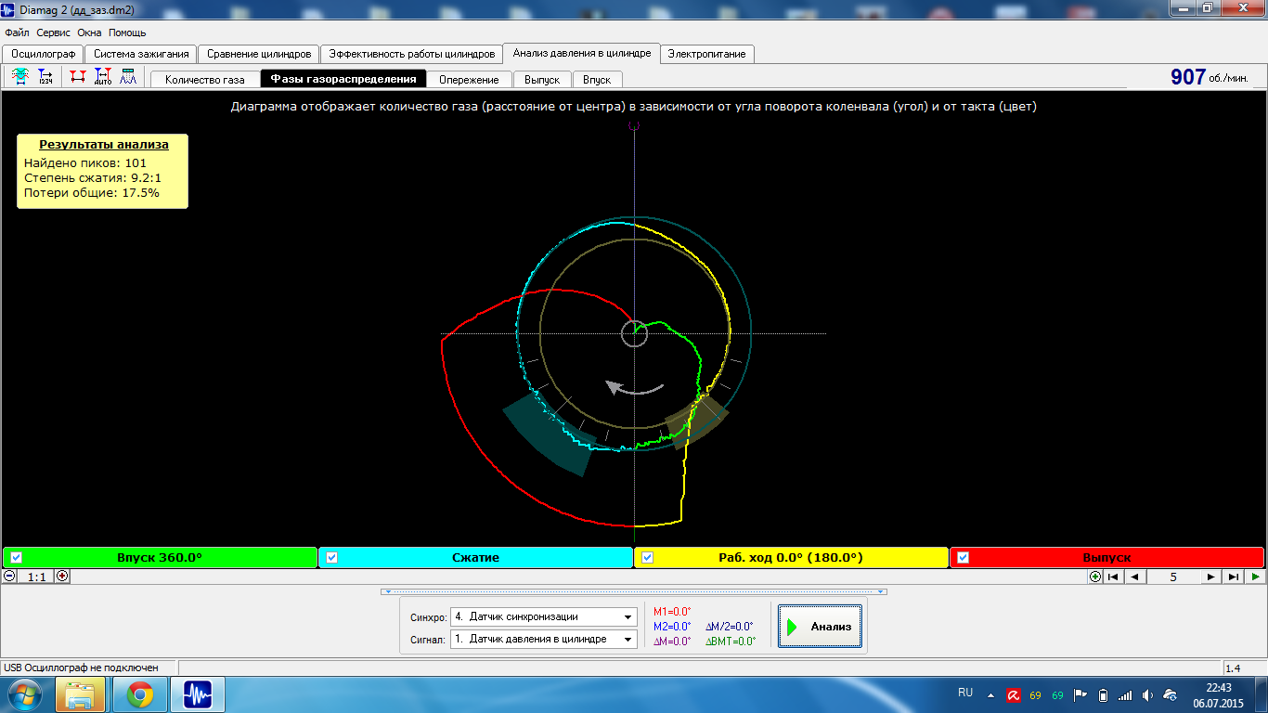Open the Сервис menu

pyautogui.click(x=54, y=32)
